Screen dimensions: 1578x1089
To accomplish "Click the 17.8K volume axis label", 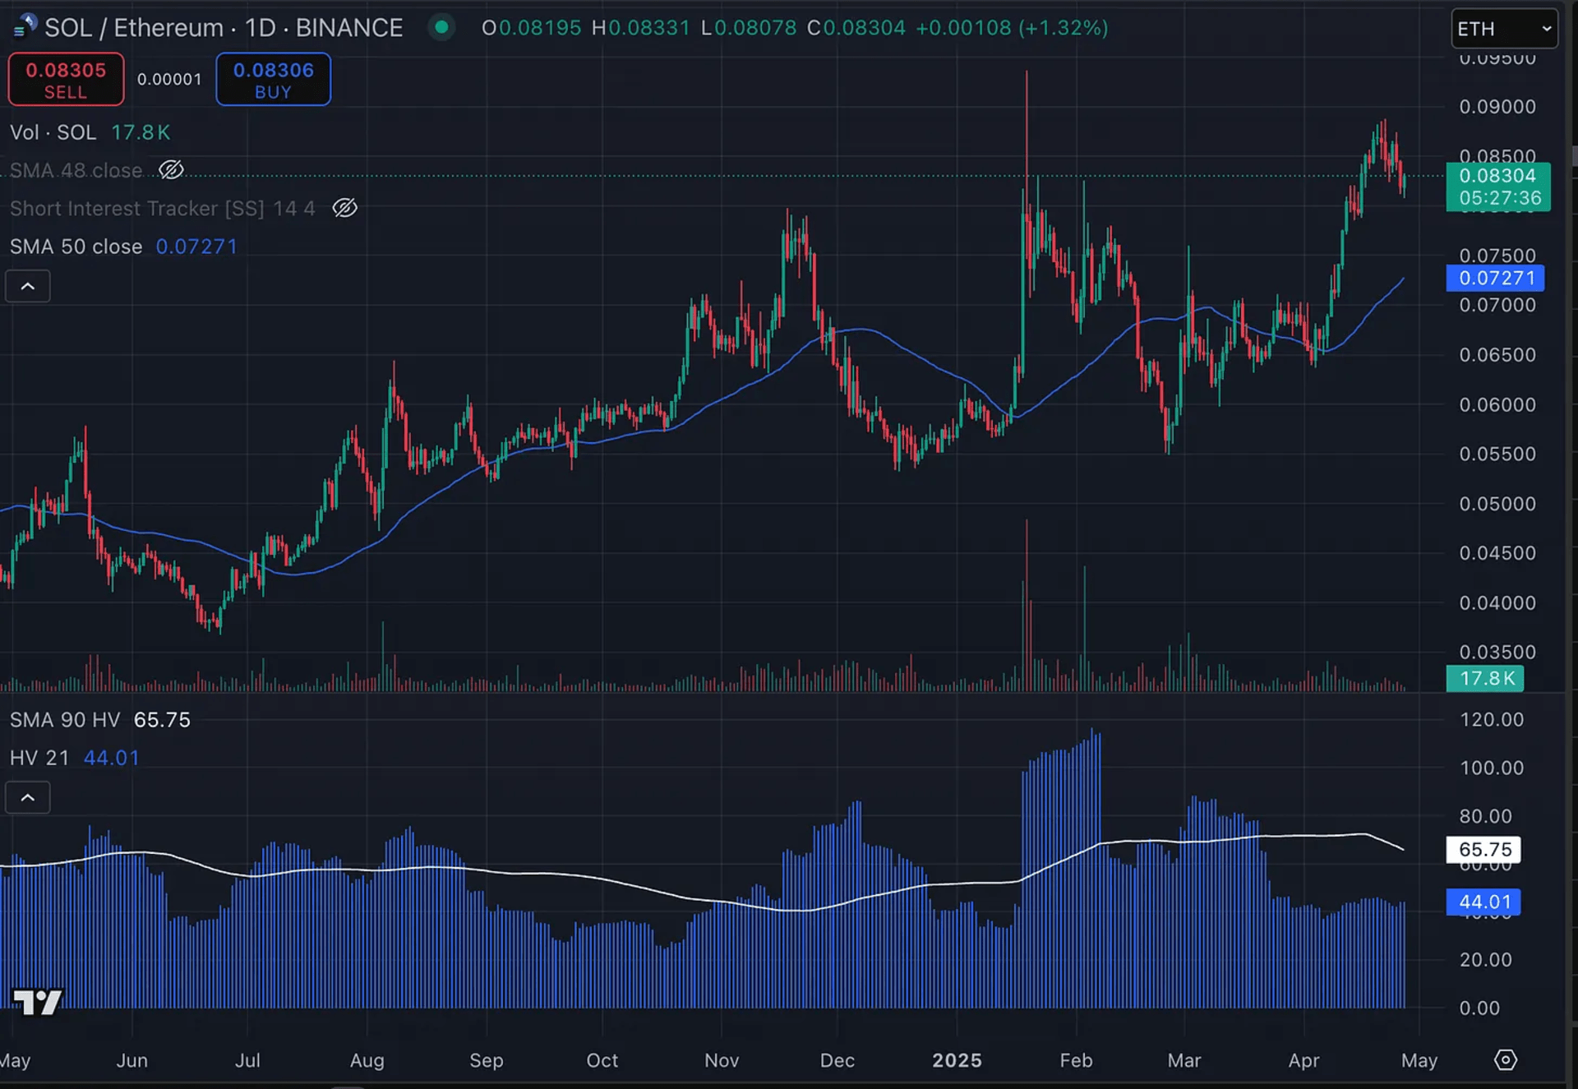I will pos(1485,678).
